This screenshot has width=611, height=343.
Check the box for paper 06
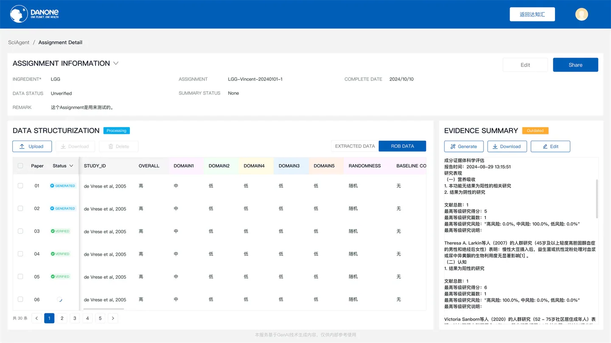pyautogui.click(x=20, y=299)
